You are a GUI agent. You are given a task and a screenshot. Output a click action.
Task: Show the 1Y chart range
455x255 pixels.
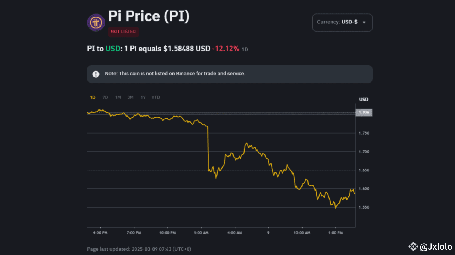tap(143, 97)
